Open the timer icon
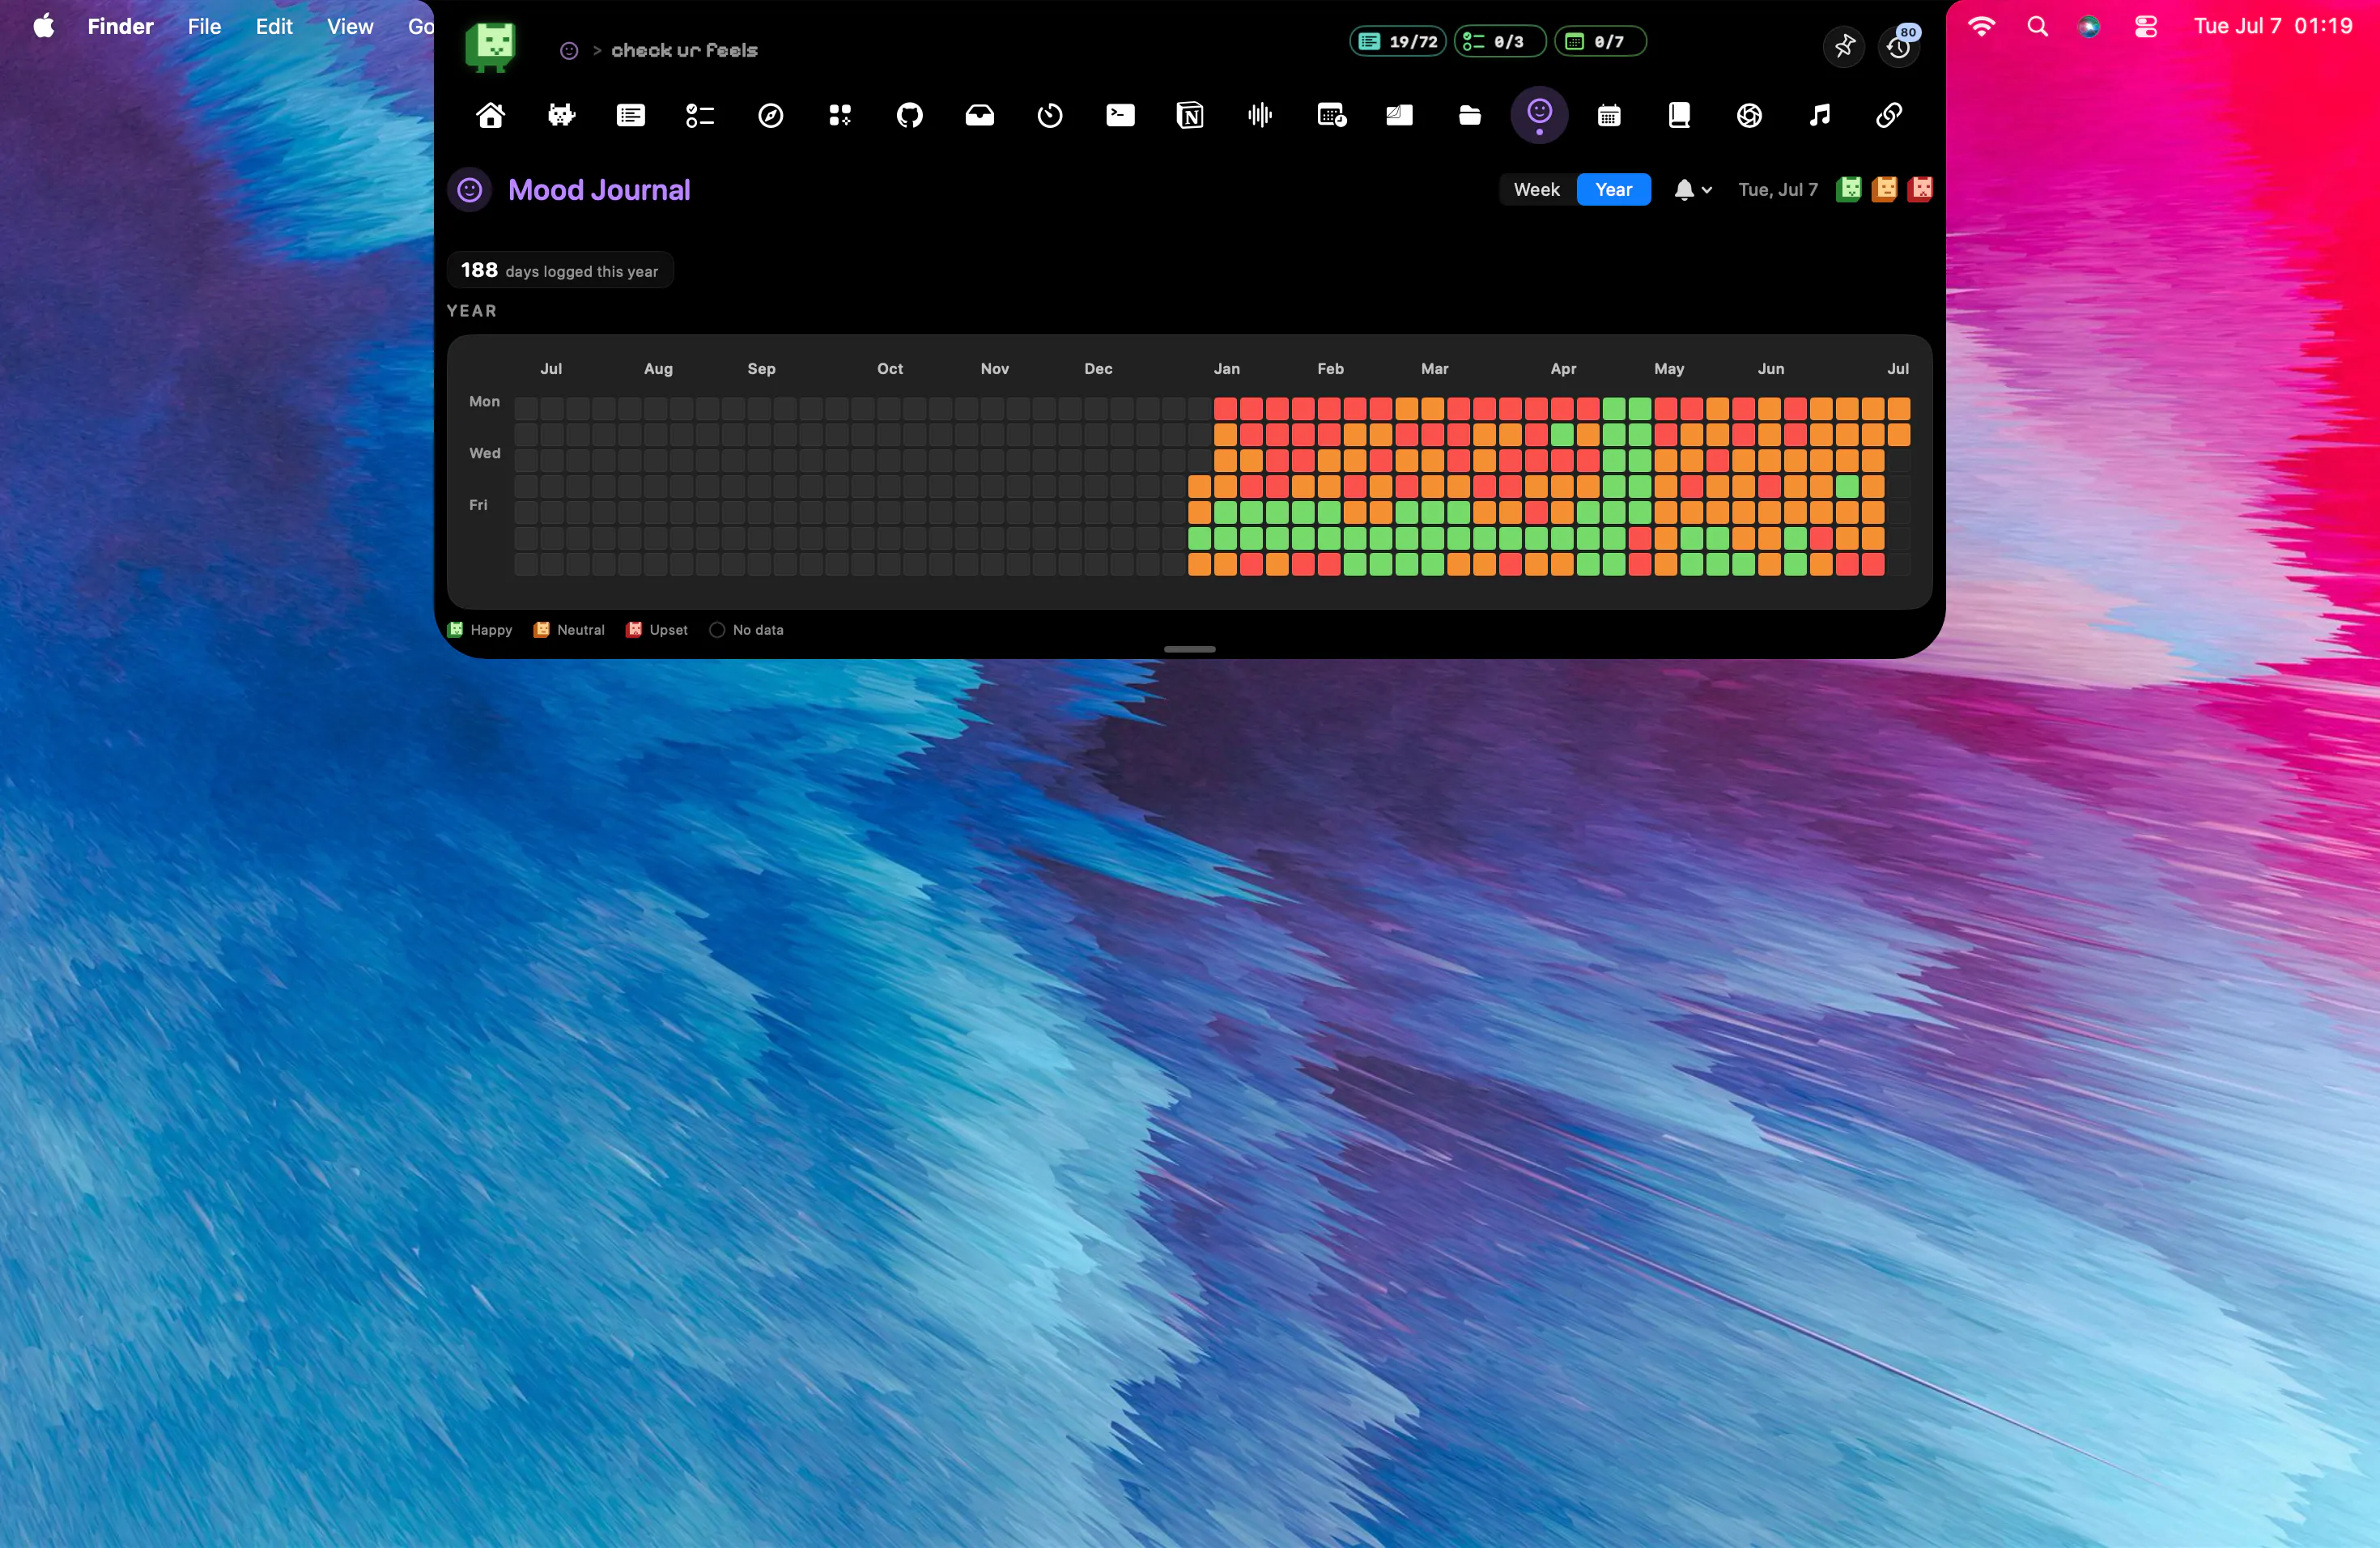 tap(1050, 115)
